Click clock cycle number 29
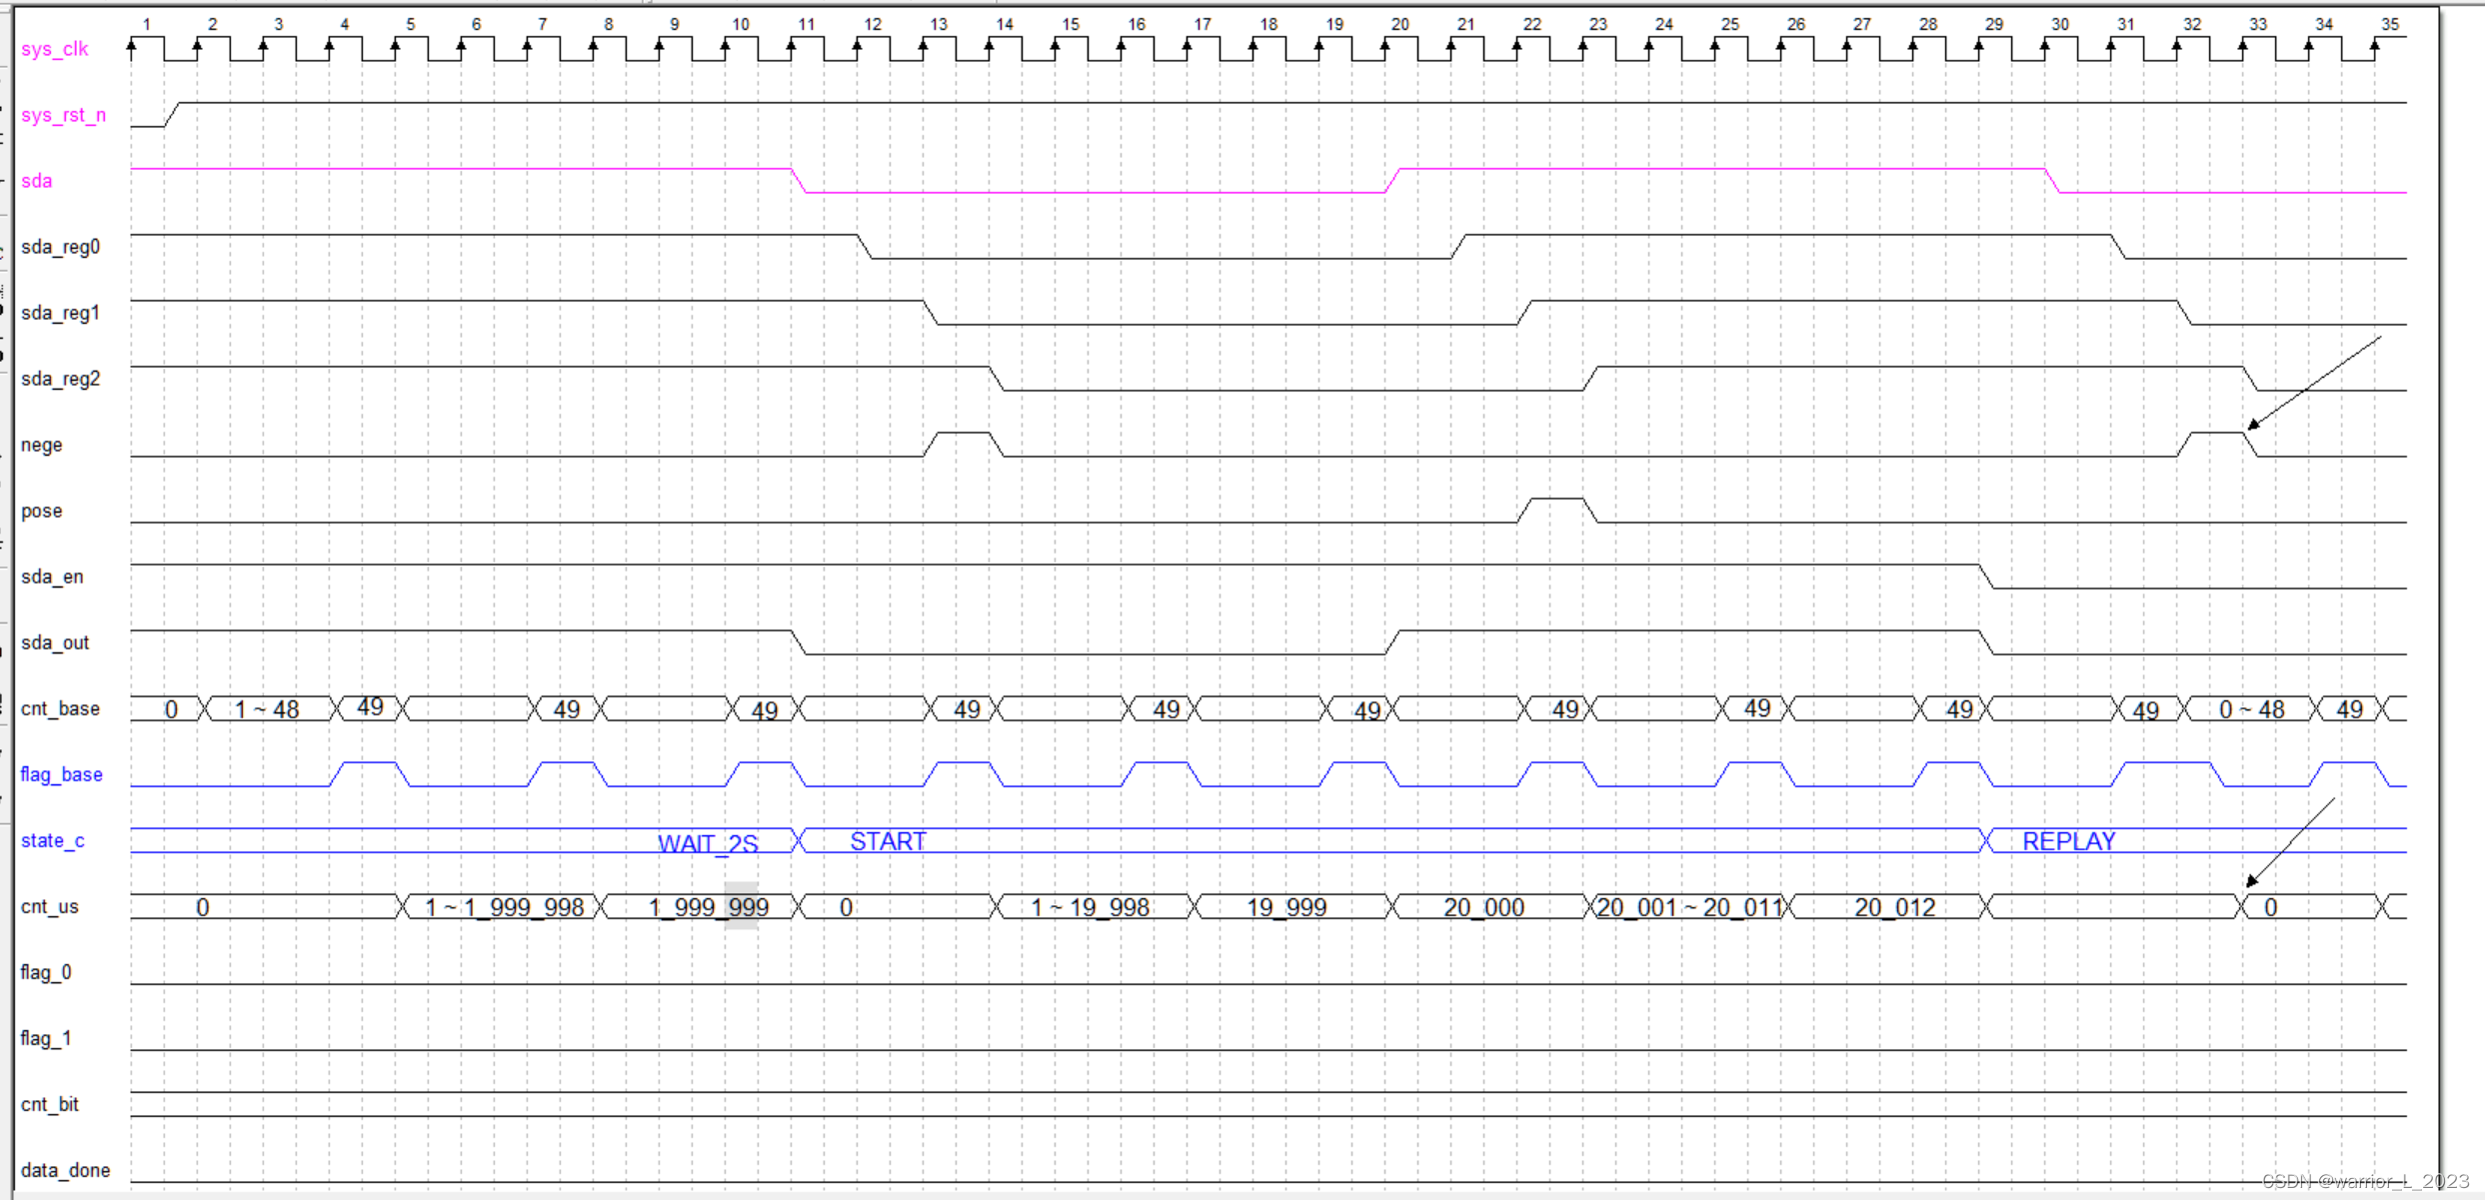 pyautogui.click(x=1993, y=24)
